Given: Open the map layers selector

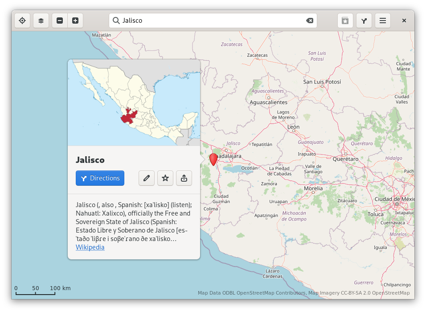Looking at the screenshot, I should [x=41, y=21].
